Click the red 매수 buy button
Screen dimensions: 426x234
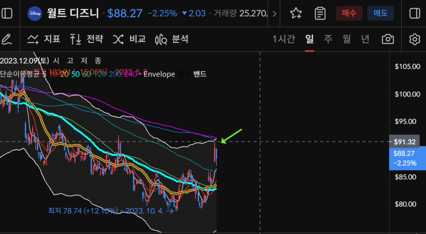coord(349,13)
